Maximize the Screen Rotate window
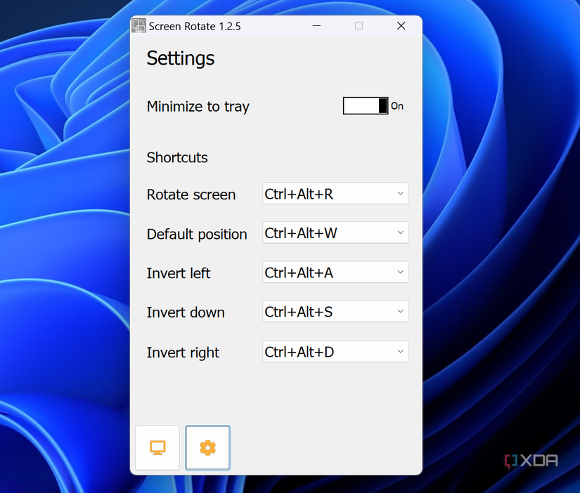This screenshot has height=493, width=580. tap(359, 25)
